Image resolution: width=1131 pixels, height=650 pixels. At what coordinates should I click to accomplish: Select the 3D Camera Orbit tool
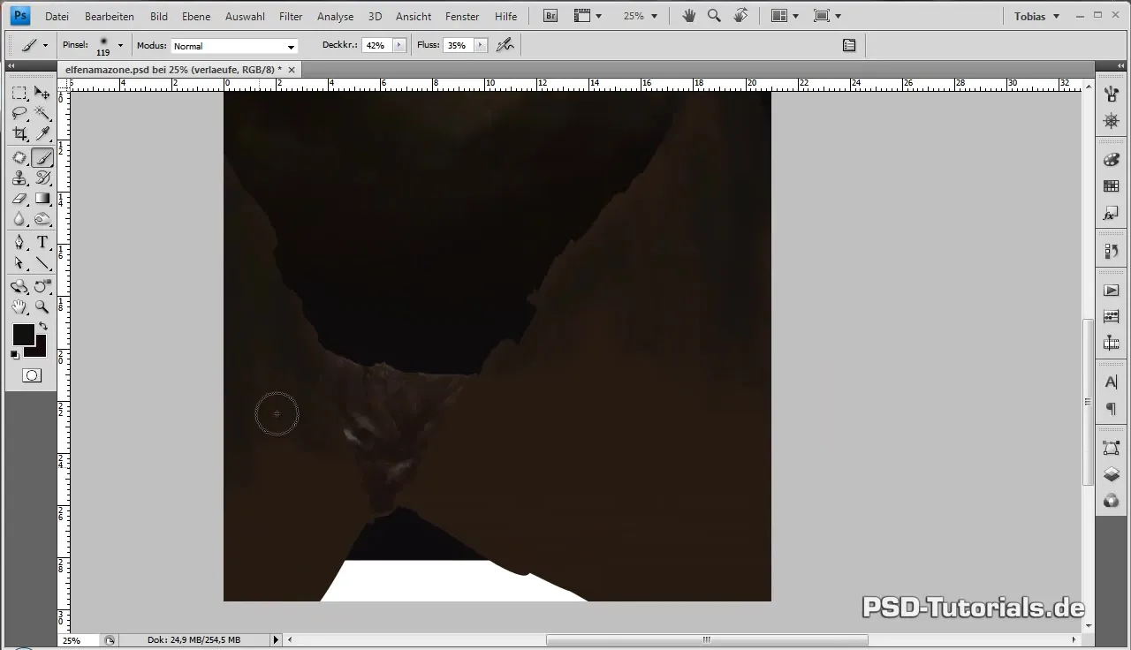42,286
